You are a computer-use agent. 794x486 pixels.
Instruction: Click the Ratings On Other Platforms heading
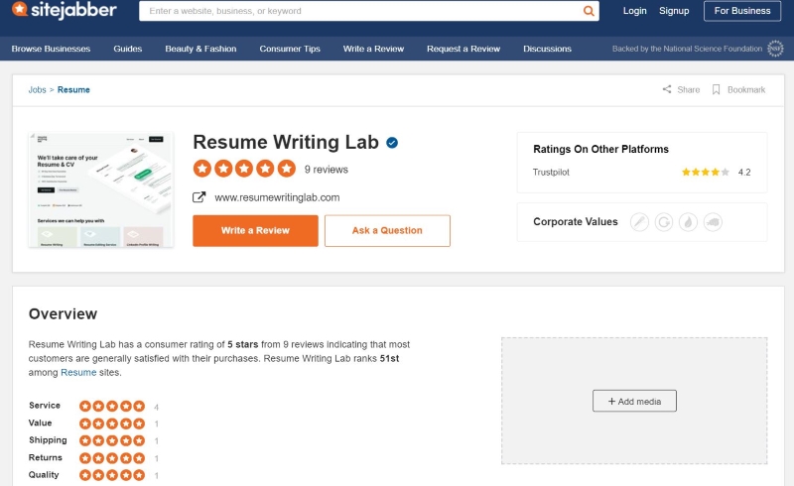click(600, 149)
